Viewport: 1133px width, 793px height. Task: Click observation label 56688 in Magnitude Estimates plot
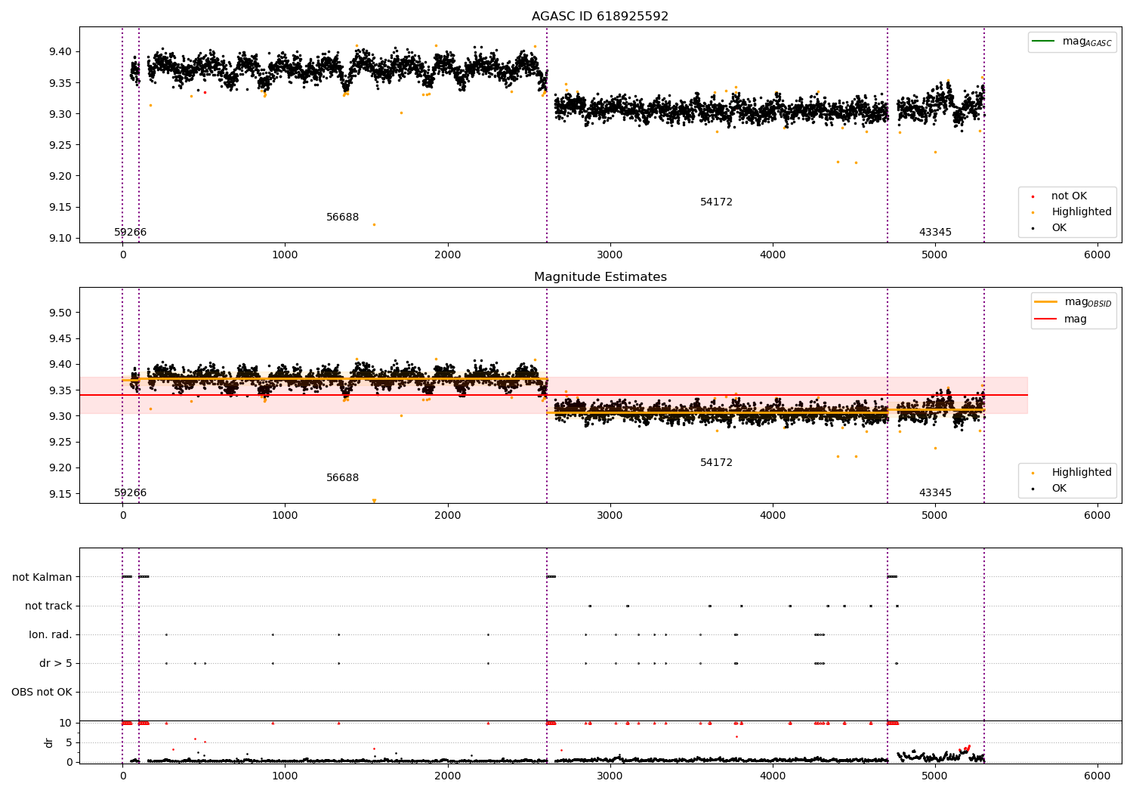[342, 477]
